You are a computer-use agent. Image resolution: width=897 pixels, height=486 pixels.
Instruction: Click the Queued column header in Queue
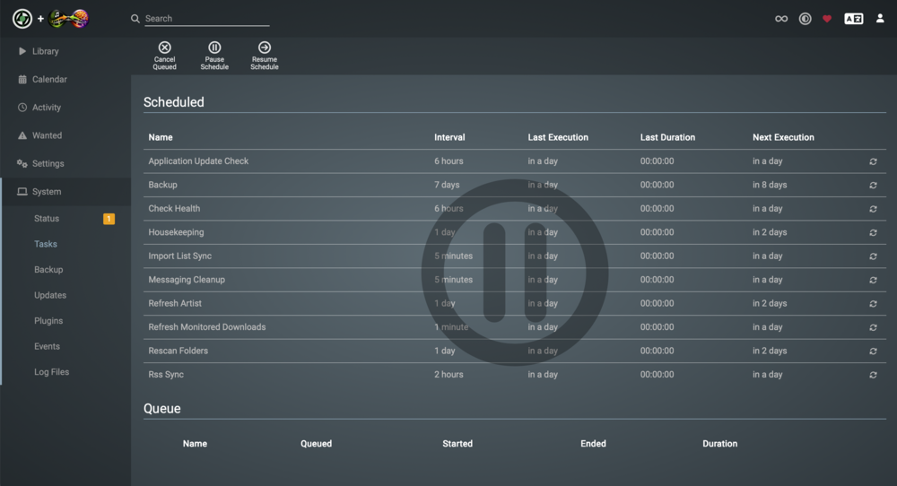[317, 444]
